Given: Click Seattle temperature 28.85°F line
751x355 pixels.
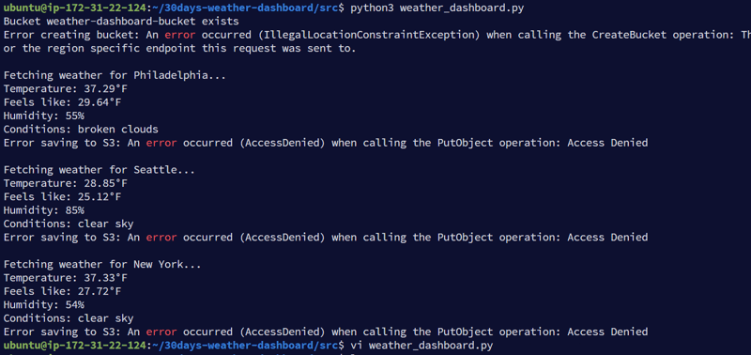Looking at the screenshot, I should pyautogui.click(x=66, y=183).
